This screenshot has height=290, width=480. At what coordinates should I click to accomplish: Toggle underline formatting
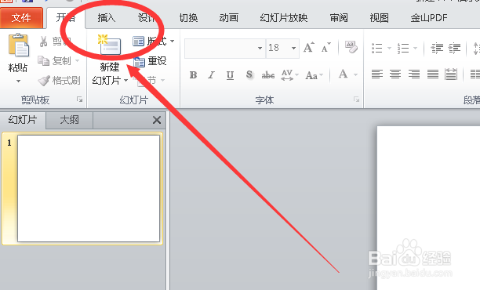tap(230, 75)
